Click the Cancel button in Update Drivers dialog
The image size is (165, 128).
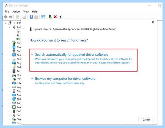click(x=146, y=119)
